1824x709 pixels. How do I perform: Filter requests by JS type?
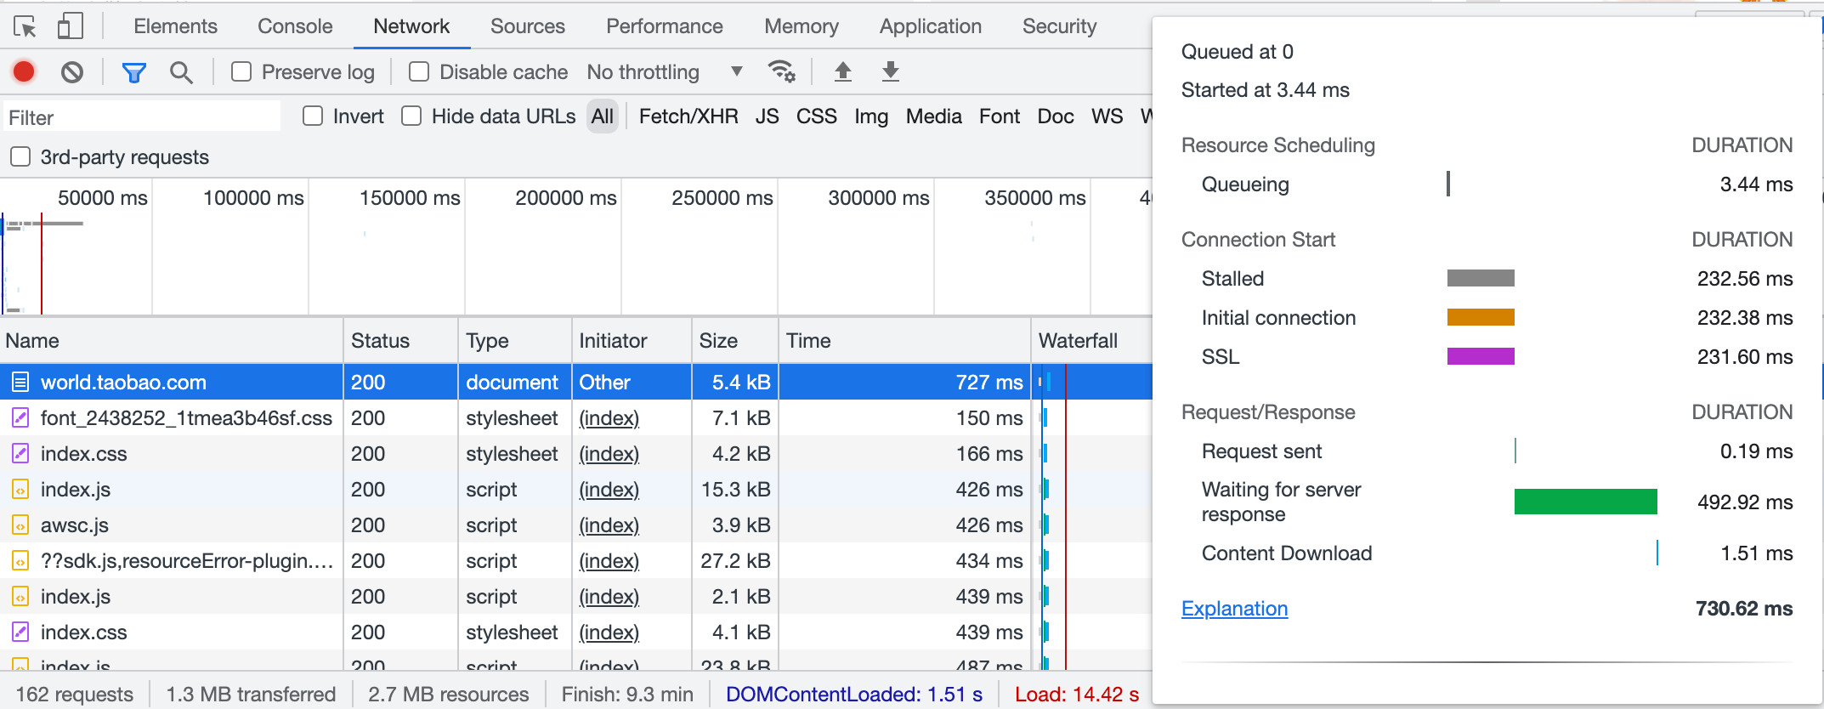[x=767, y=116]
